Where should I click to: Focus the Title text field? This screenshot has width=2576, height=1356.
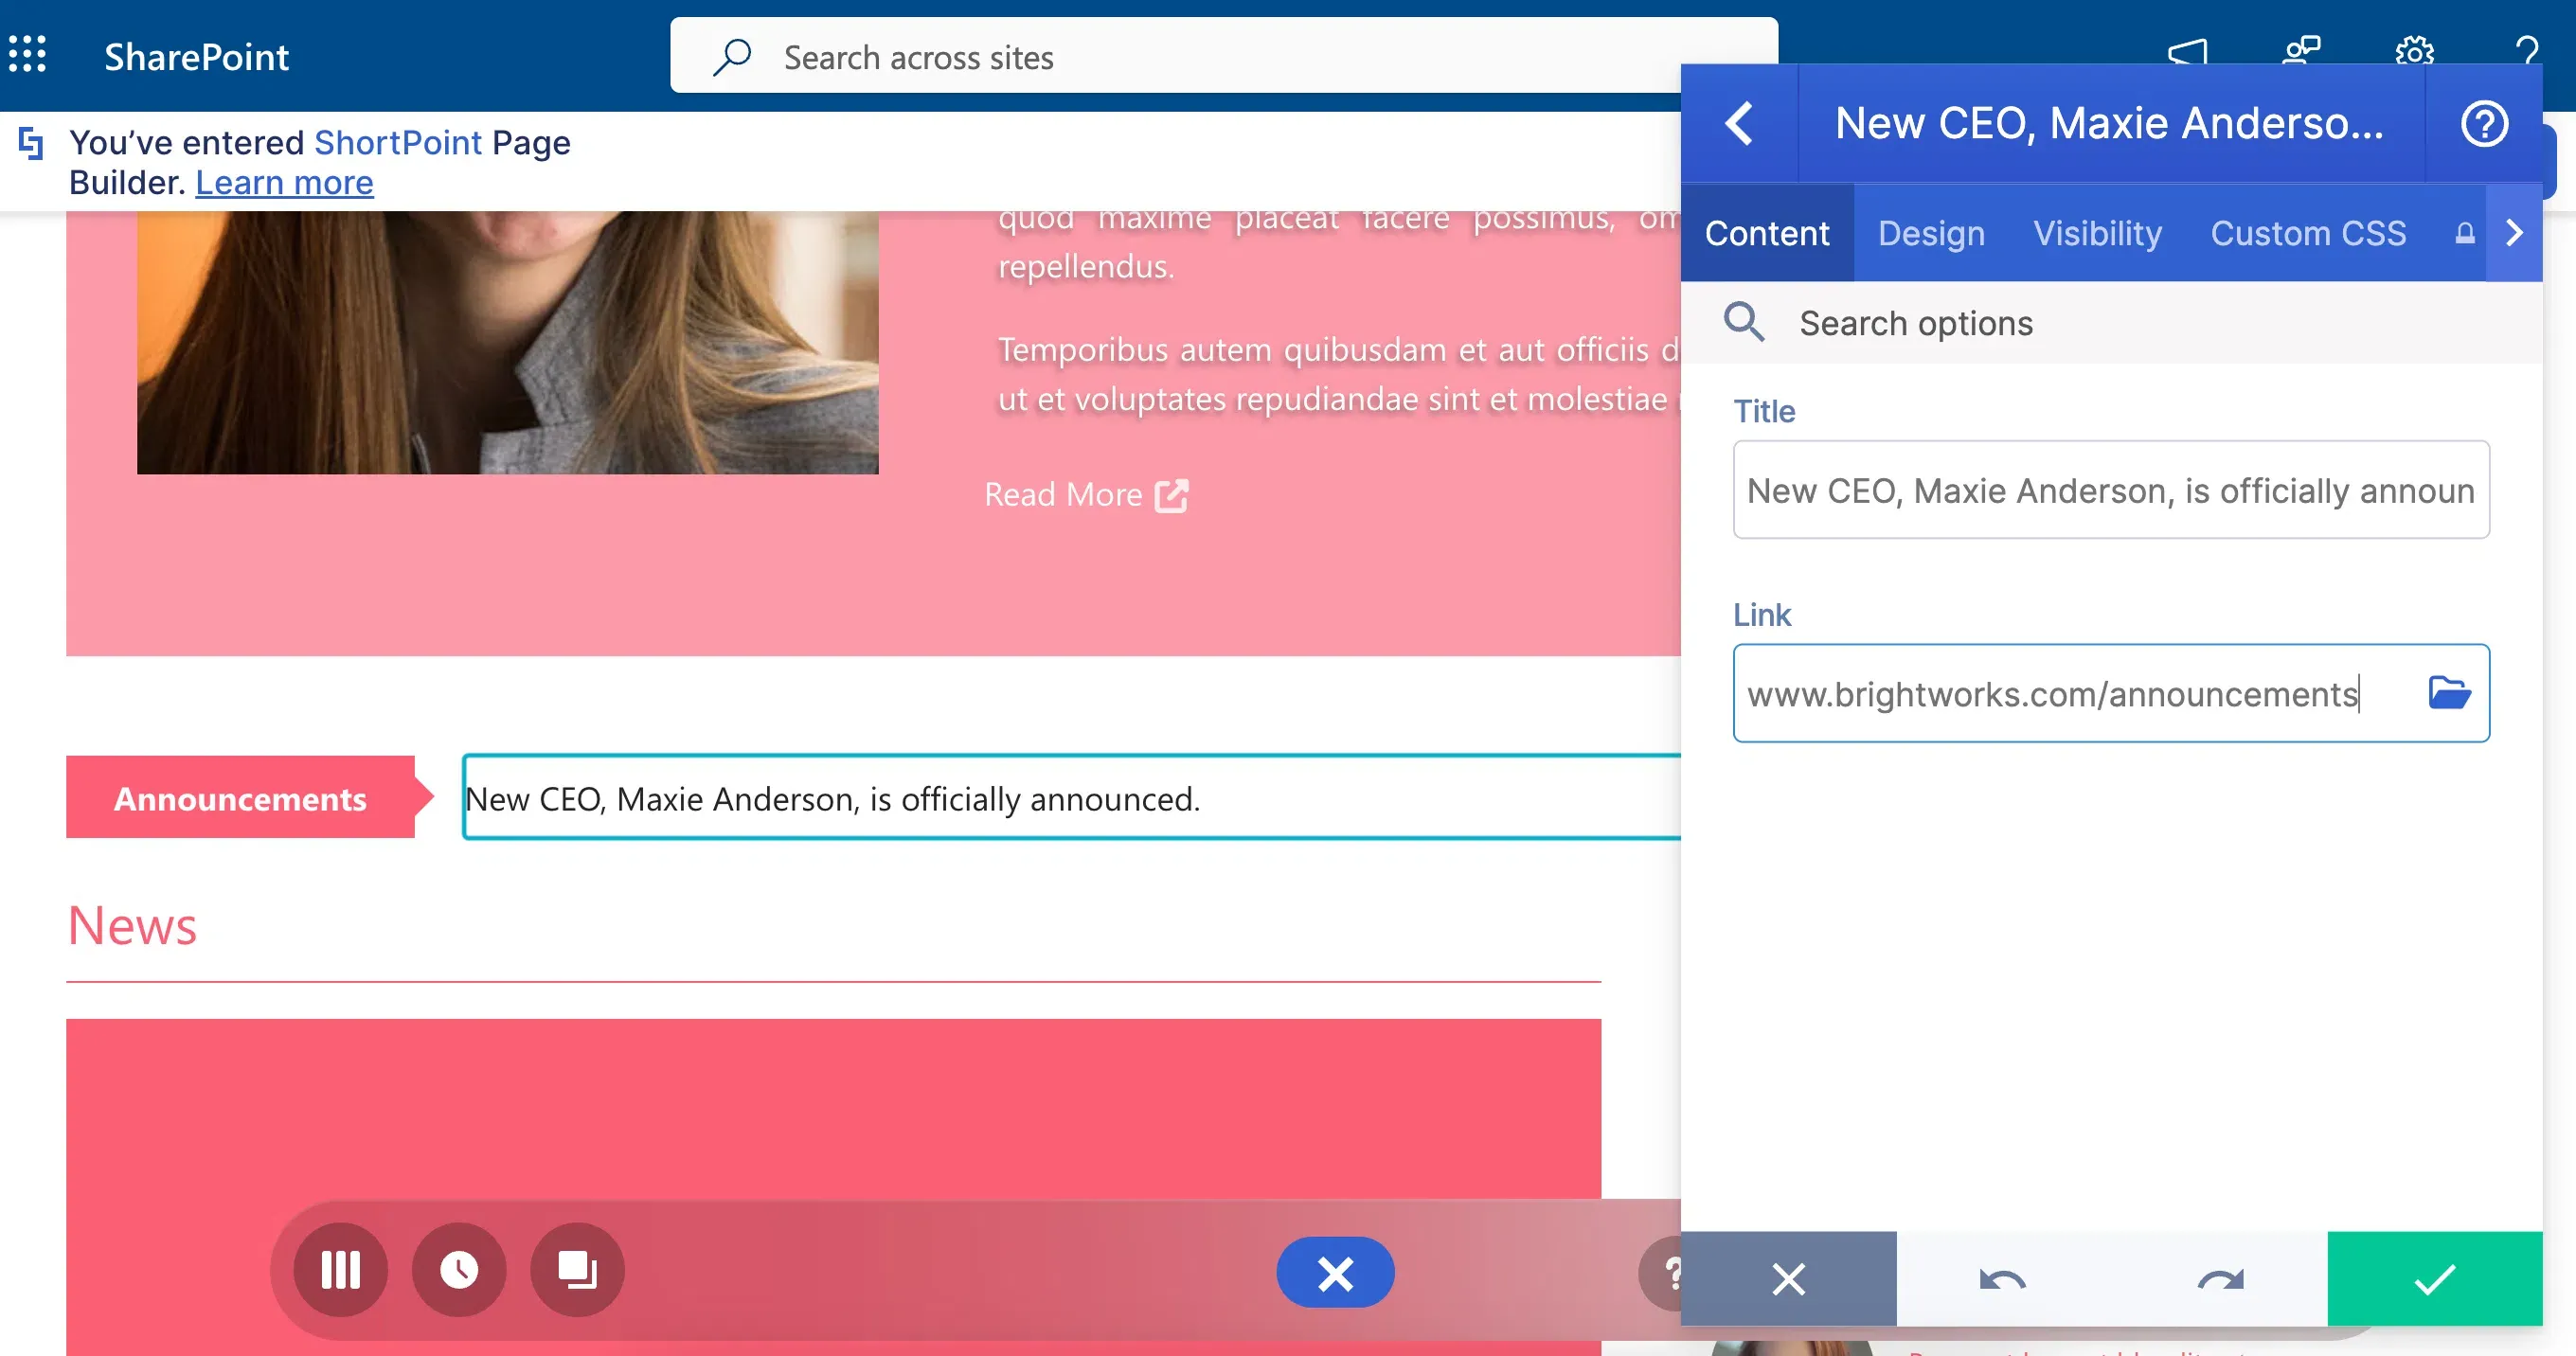(x=2111, y=490)
